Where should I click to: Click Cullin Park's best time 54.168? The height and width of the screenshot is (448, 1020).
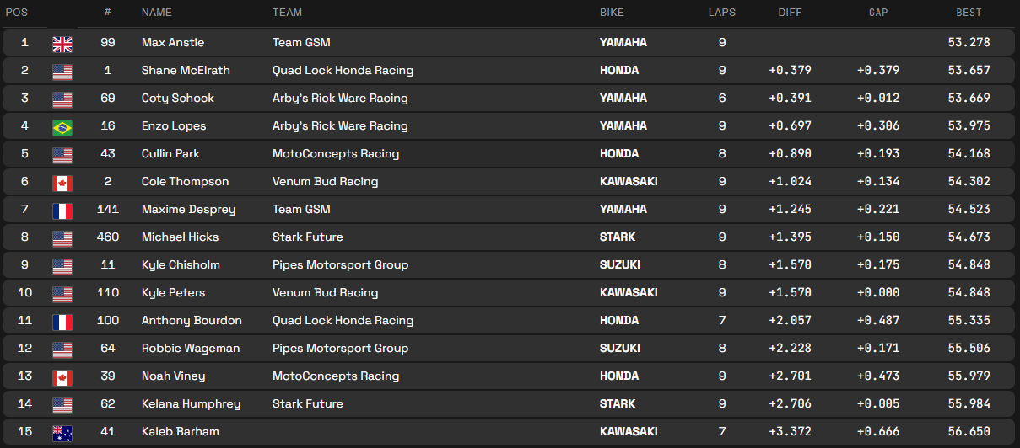969,153
